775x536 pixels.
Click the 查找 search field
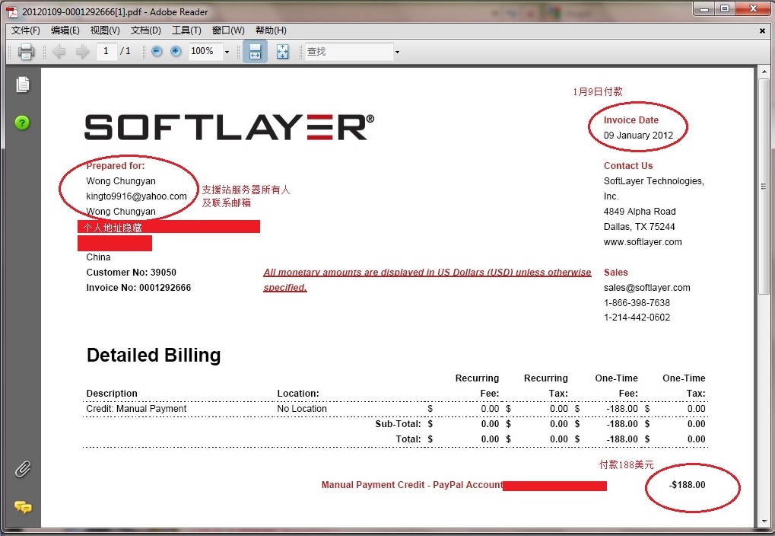pyautogui.click(x=349, y=52)
